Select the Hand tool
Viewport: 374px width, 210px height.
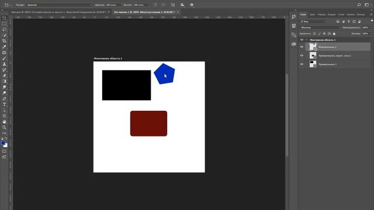tap(4, 122)
